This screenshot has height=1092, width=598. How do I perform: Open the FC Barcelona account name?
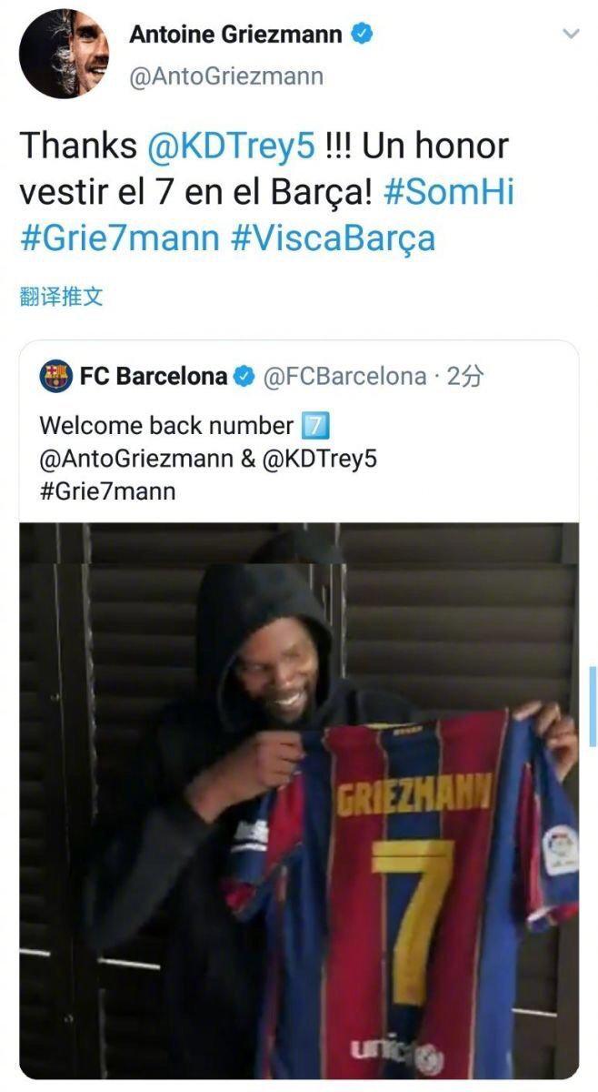coord(154,377)
